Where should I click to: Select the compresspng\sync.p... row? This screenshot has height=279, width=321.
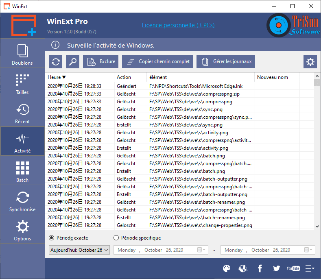179,117
